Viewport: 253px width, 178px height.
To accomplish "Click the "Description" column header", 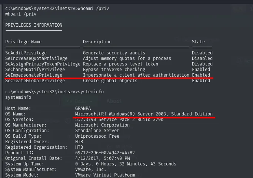I will 97,42.
